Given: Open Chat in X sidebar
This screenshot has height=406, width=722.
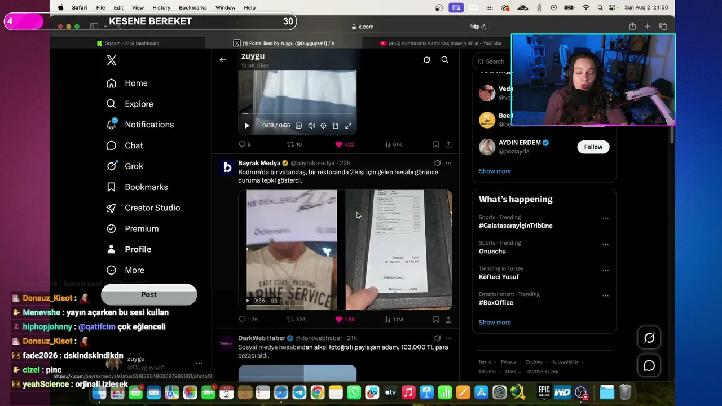Looking at the screenshot, I should click(x=125, y=145).
